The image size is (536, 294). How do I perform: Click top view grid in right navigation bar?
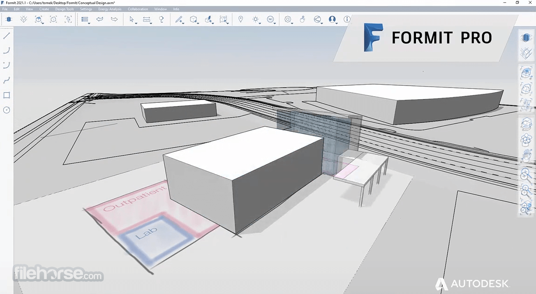[526, 53]
